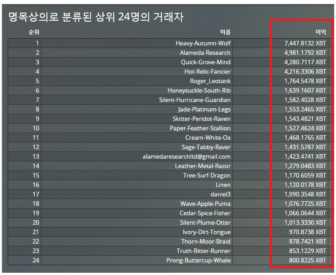The image size is (336, 275).
Task: Select the Roger_Leotank entry
Action: 210,81
